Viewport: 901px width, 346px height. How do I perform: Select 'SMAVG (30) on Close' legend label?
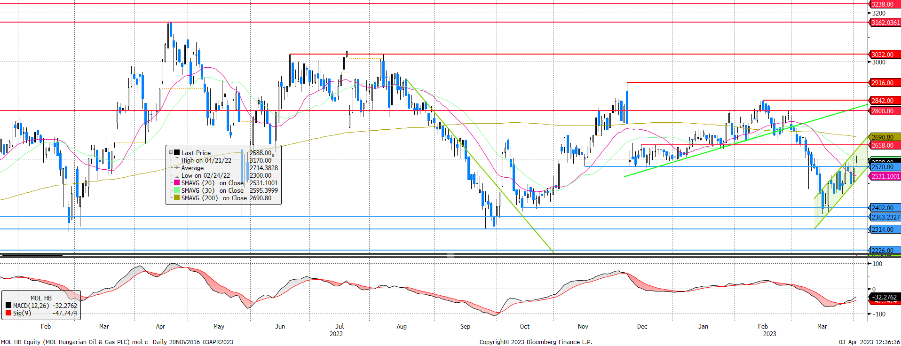(x=213, y=190)
